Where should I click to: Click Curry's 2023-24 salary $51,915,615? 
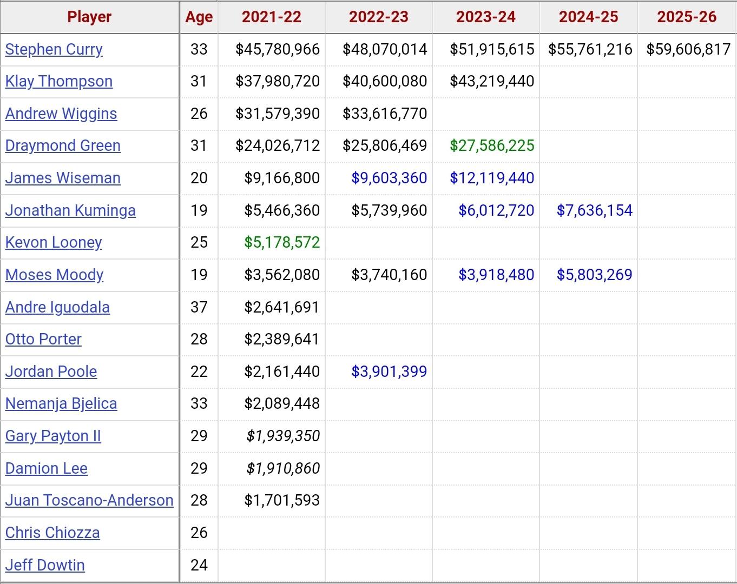tap(492, 49)
